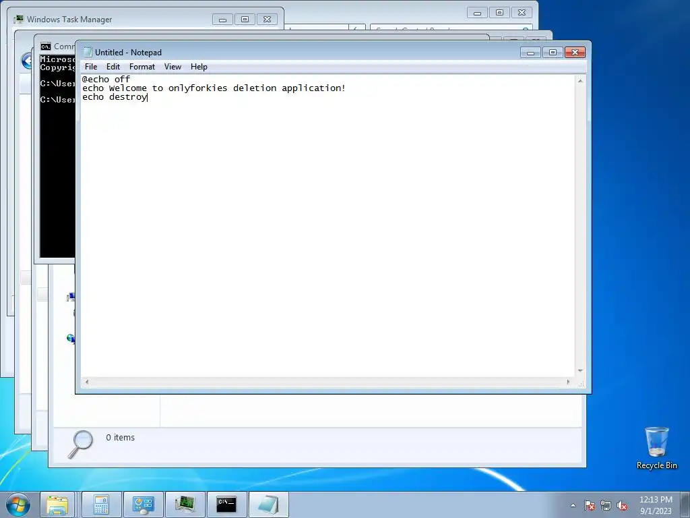The width and height of the screenshot is (690, 518).
Task: Switch to Notepad on the taskbar
Action: tap(268, 505)
